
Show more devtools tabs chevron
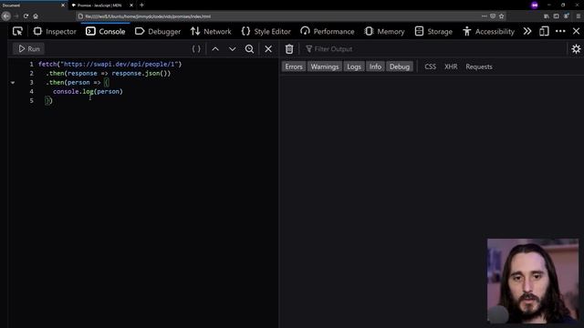pyautogui.click(x=527, y=31)
